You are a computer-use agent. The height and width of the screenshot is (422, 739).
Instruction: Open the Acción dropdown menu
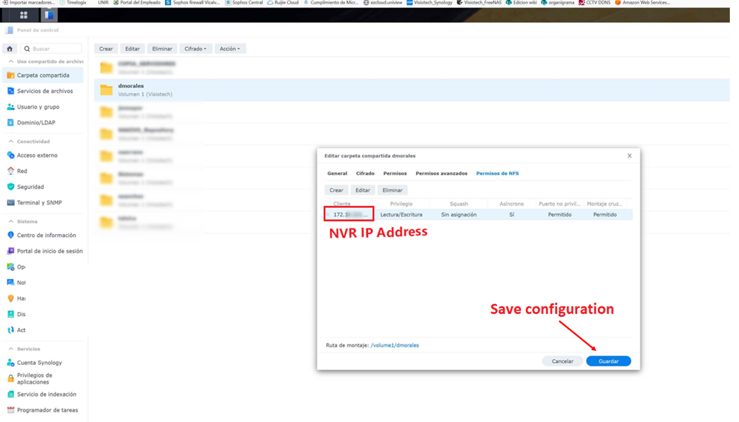click(x=229, y=49)
